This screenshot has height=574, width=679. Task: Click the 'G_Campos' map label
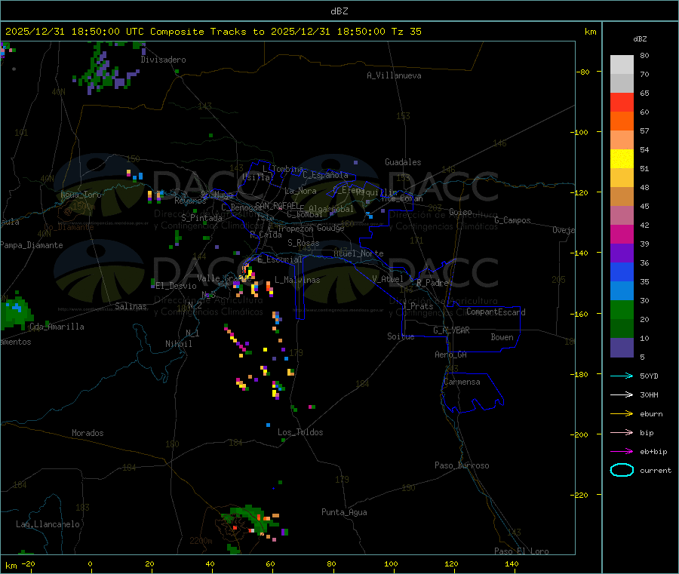[x=513, y=220]
